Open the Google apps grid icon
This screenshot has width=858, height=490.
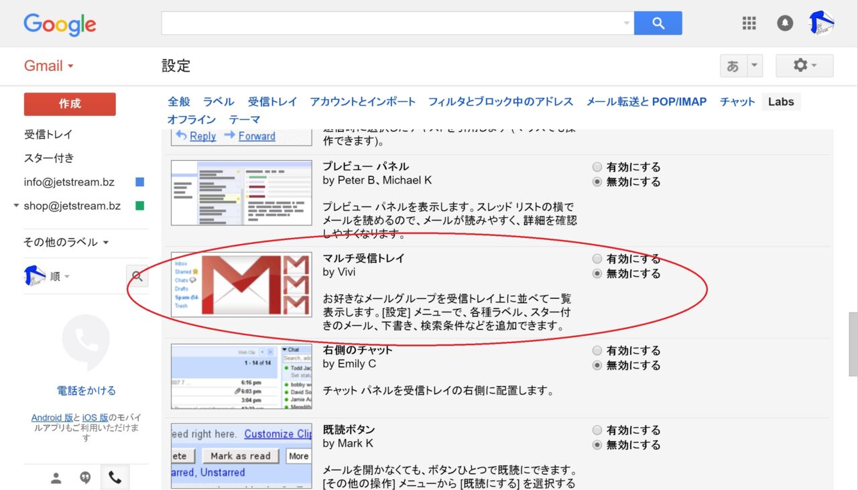pyautogui.click(x=749, y=23)
